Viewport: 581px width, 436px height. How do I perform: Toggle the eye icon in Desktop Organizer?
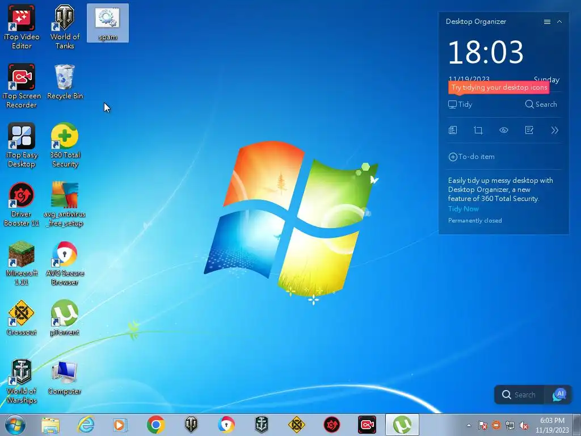pos(504,130)
